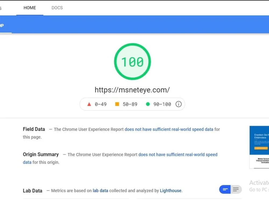Enable the compact metrics view toggle
Viewport: 269px width, 202px height.
tap(225, 189)
